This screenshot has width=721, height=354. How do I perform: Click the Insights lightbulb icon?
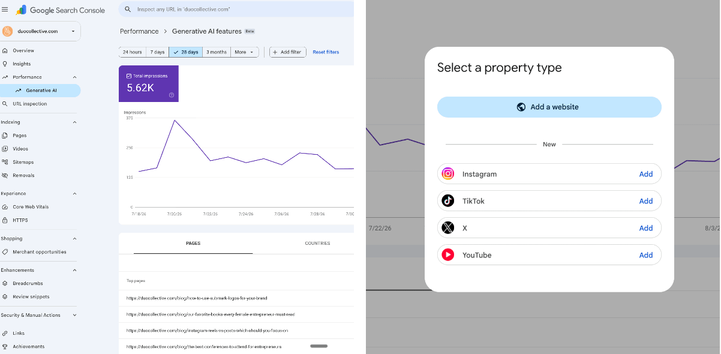point(5,64)
